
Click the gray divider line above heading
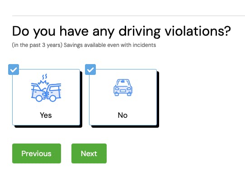[128, 16]
